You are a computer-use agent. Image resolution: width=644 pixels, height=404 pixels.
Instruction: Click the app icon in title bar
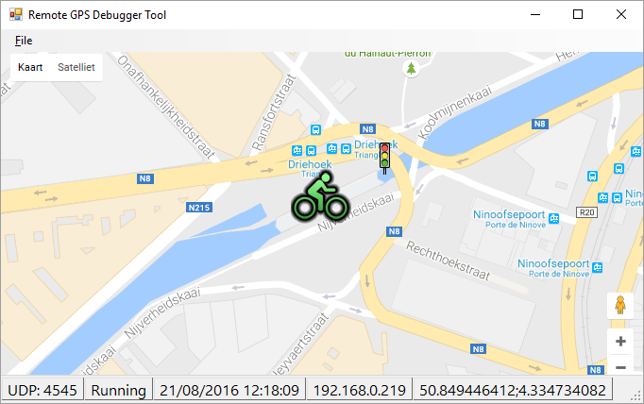tap(16, 14)
